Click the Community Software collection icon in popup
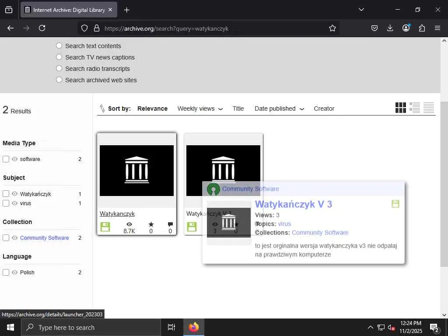 pyautogui.click(x=213, y=189)
